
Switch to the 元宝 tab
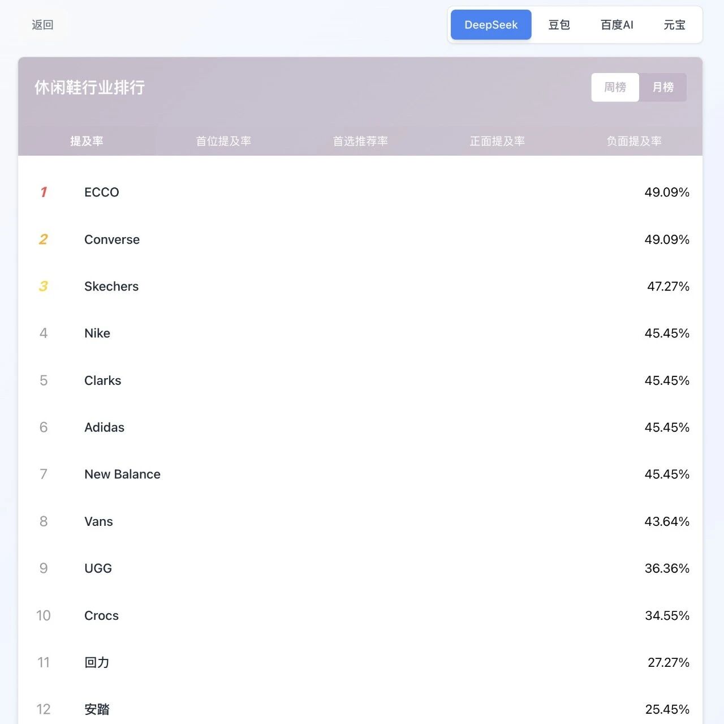pyautogui.click(x=674, y=25)
